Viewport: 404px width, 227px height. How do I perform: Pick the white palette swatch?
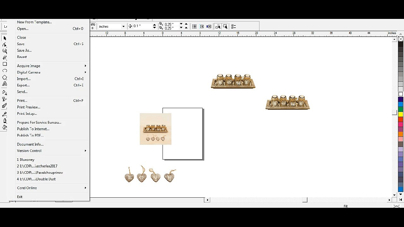point(401,94)
